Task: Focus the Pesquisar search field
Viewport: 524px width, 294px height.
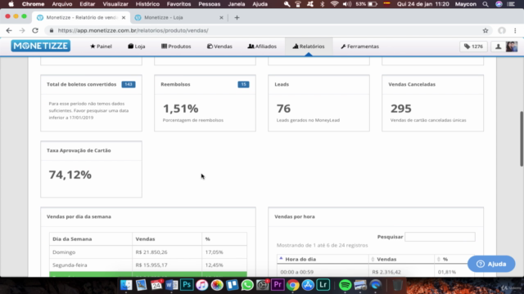Action: tap(440, 237)
